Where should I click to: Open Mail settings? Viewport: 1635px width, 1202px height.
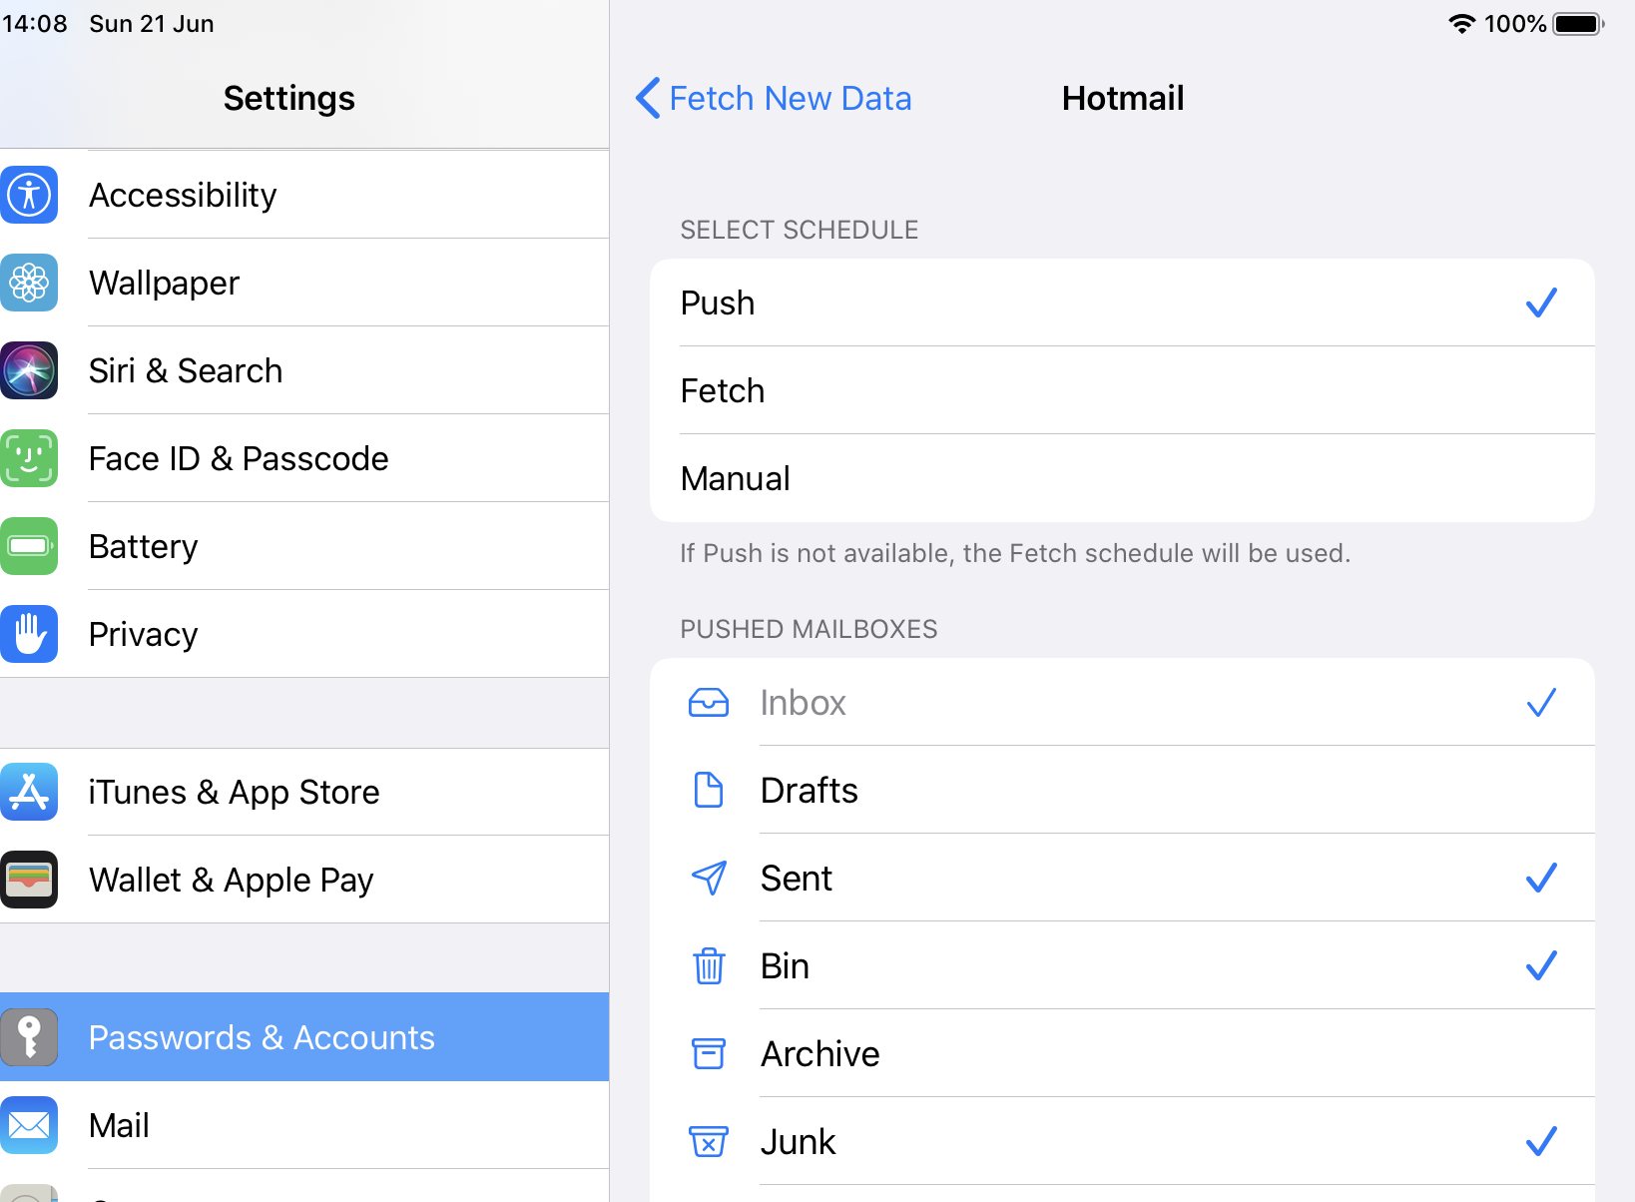304,1125
